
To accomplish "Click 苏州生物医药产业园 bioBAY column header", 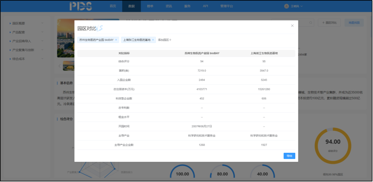I will pos(202,53).
